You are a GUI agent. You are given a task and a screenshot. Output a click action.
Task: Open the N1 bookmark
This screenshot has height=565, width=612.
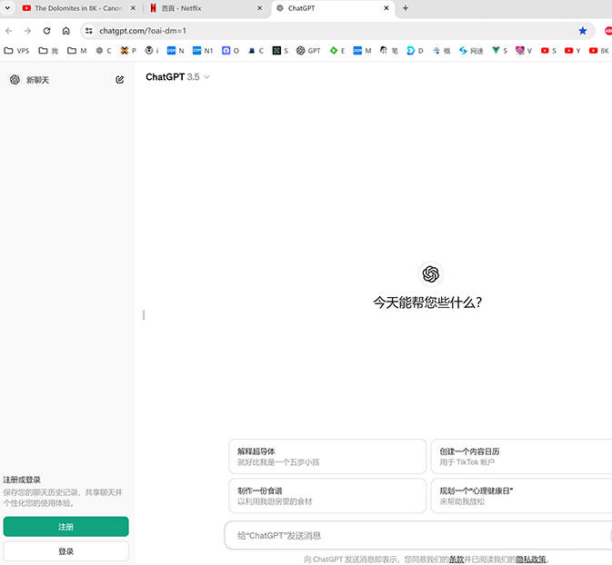tap(203, 51)
